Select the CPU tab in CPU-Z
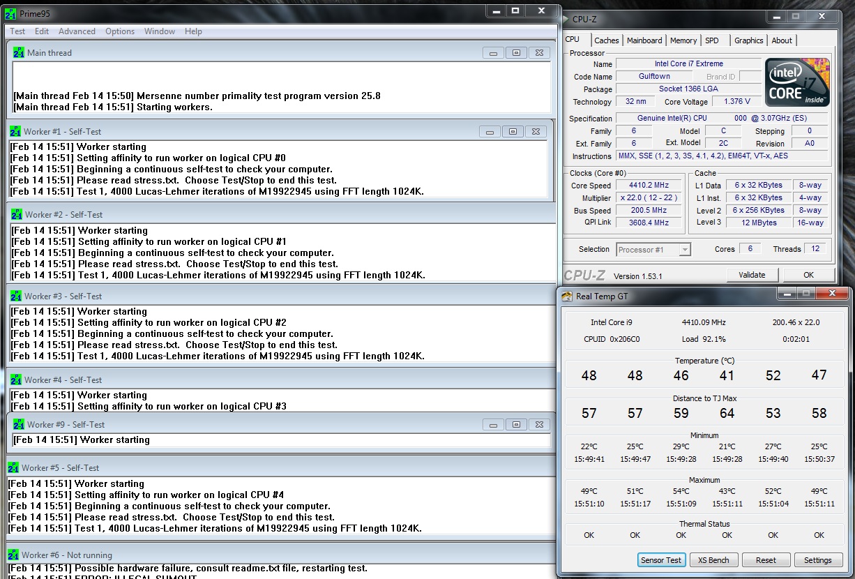Viewport: 855px width, 579px height. point(573,40)
